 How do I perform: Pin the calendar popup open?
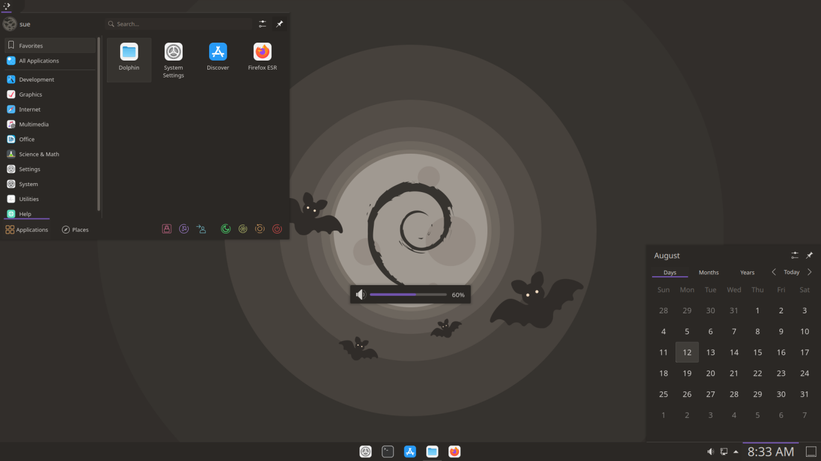(810, 255)
